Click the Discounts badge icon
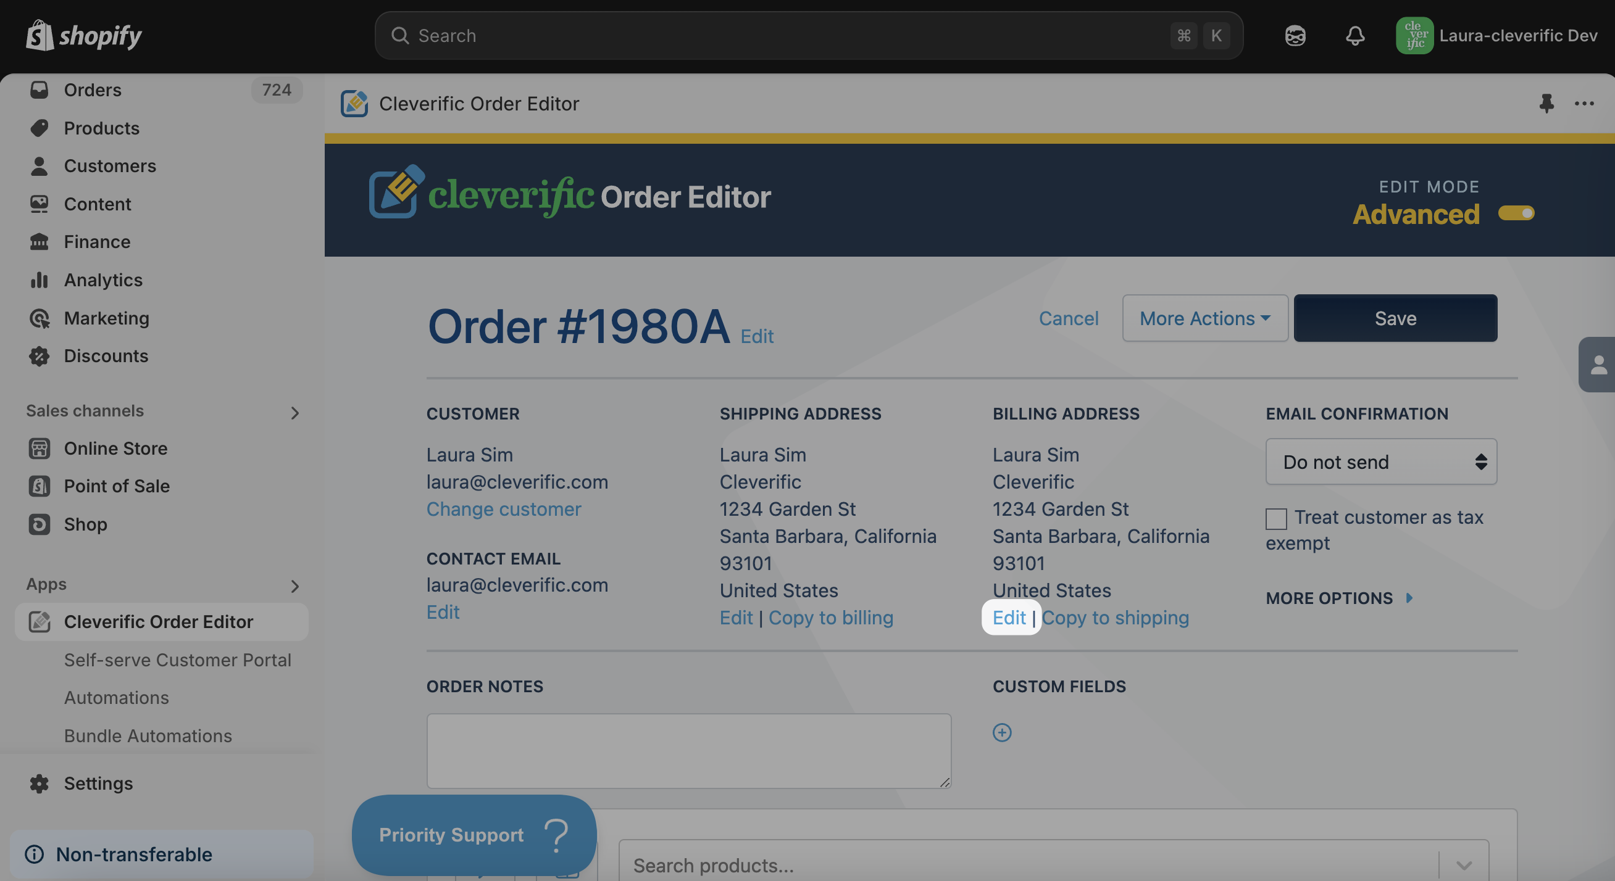 pos(39,356)
